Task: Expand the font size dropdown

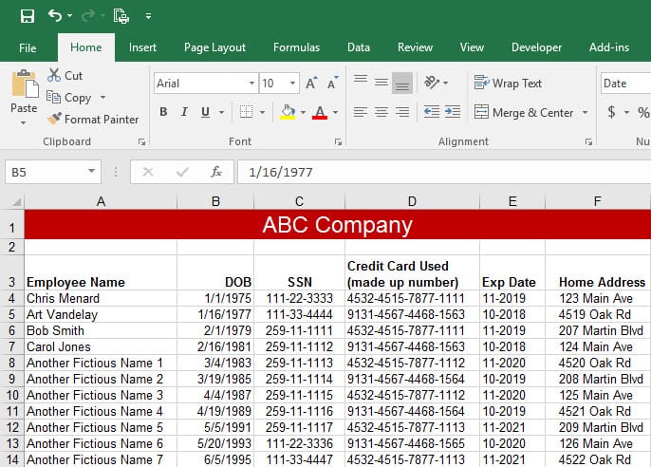Action: point(292,84)
